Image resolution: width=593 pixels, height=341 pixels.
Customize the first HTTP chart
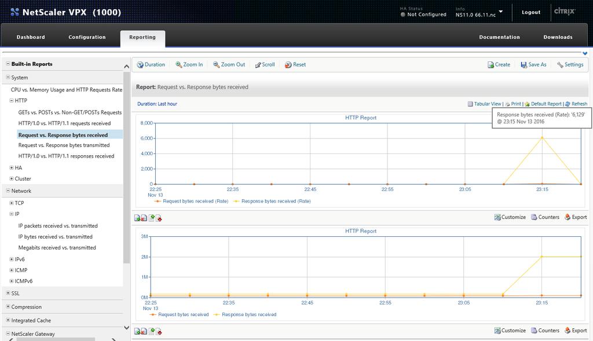510,217
